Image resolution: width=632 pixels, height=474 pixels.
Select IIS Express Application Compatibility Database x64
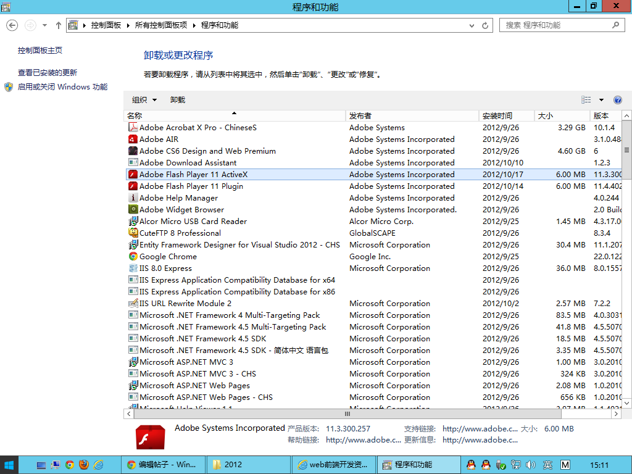[x=372, y=280]
